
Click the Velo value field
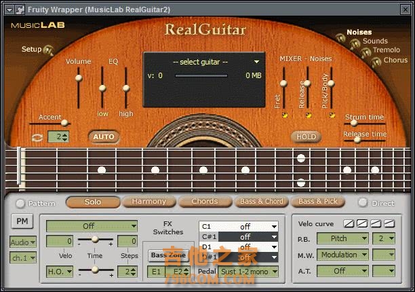pyautogui.click(x=60, y=241)
